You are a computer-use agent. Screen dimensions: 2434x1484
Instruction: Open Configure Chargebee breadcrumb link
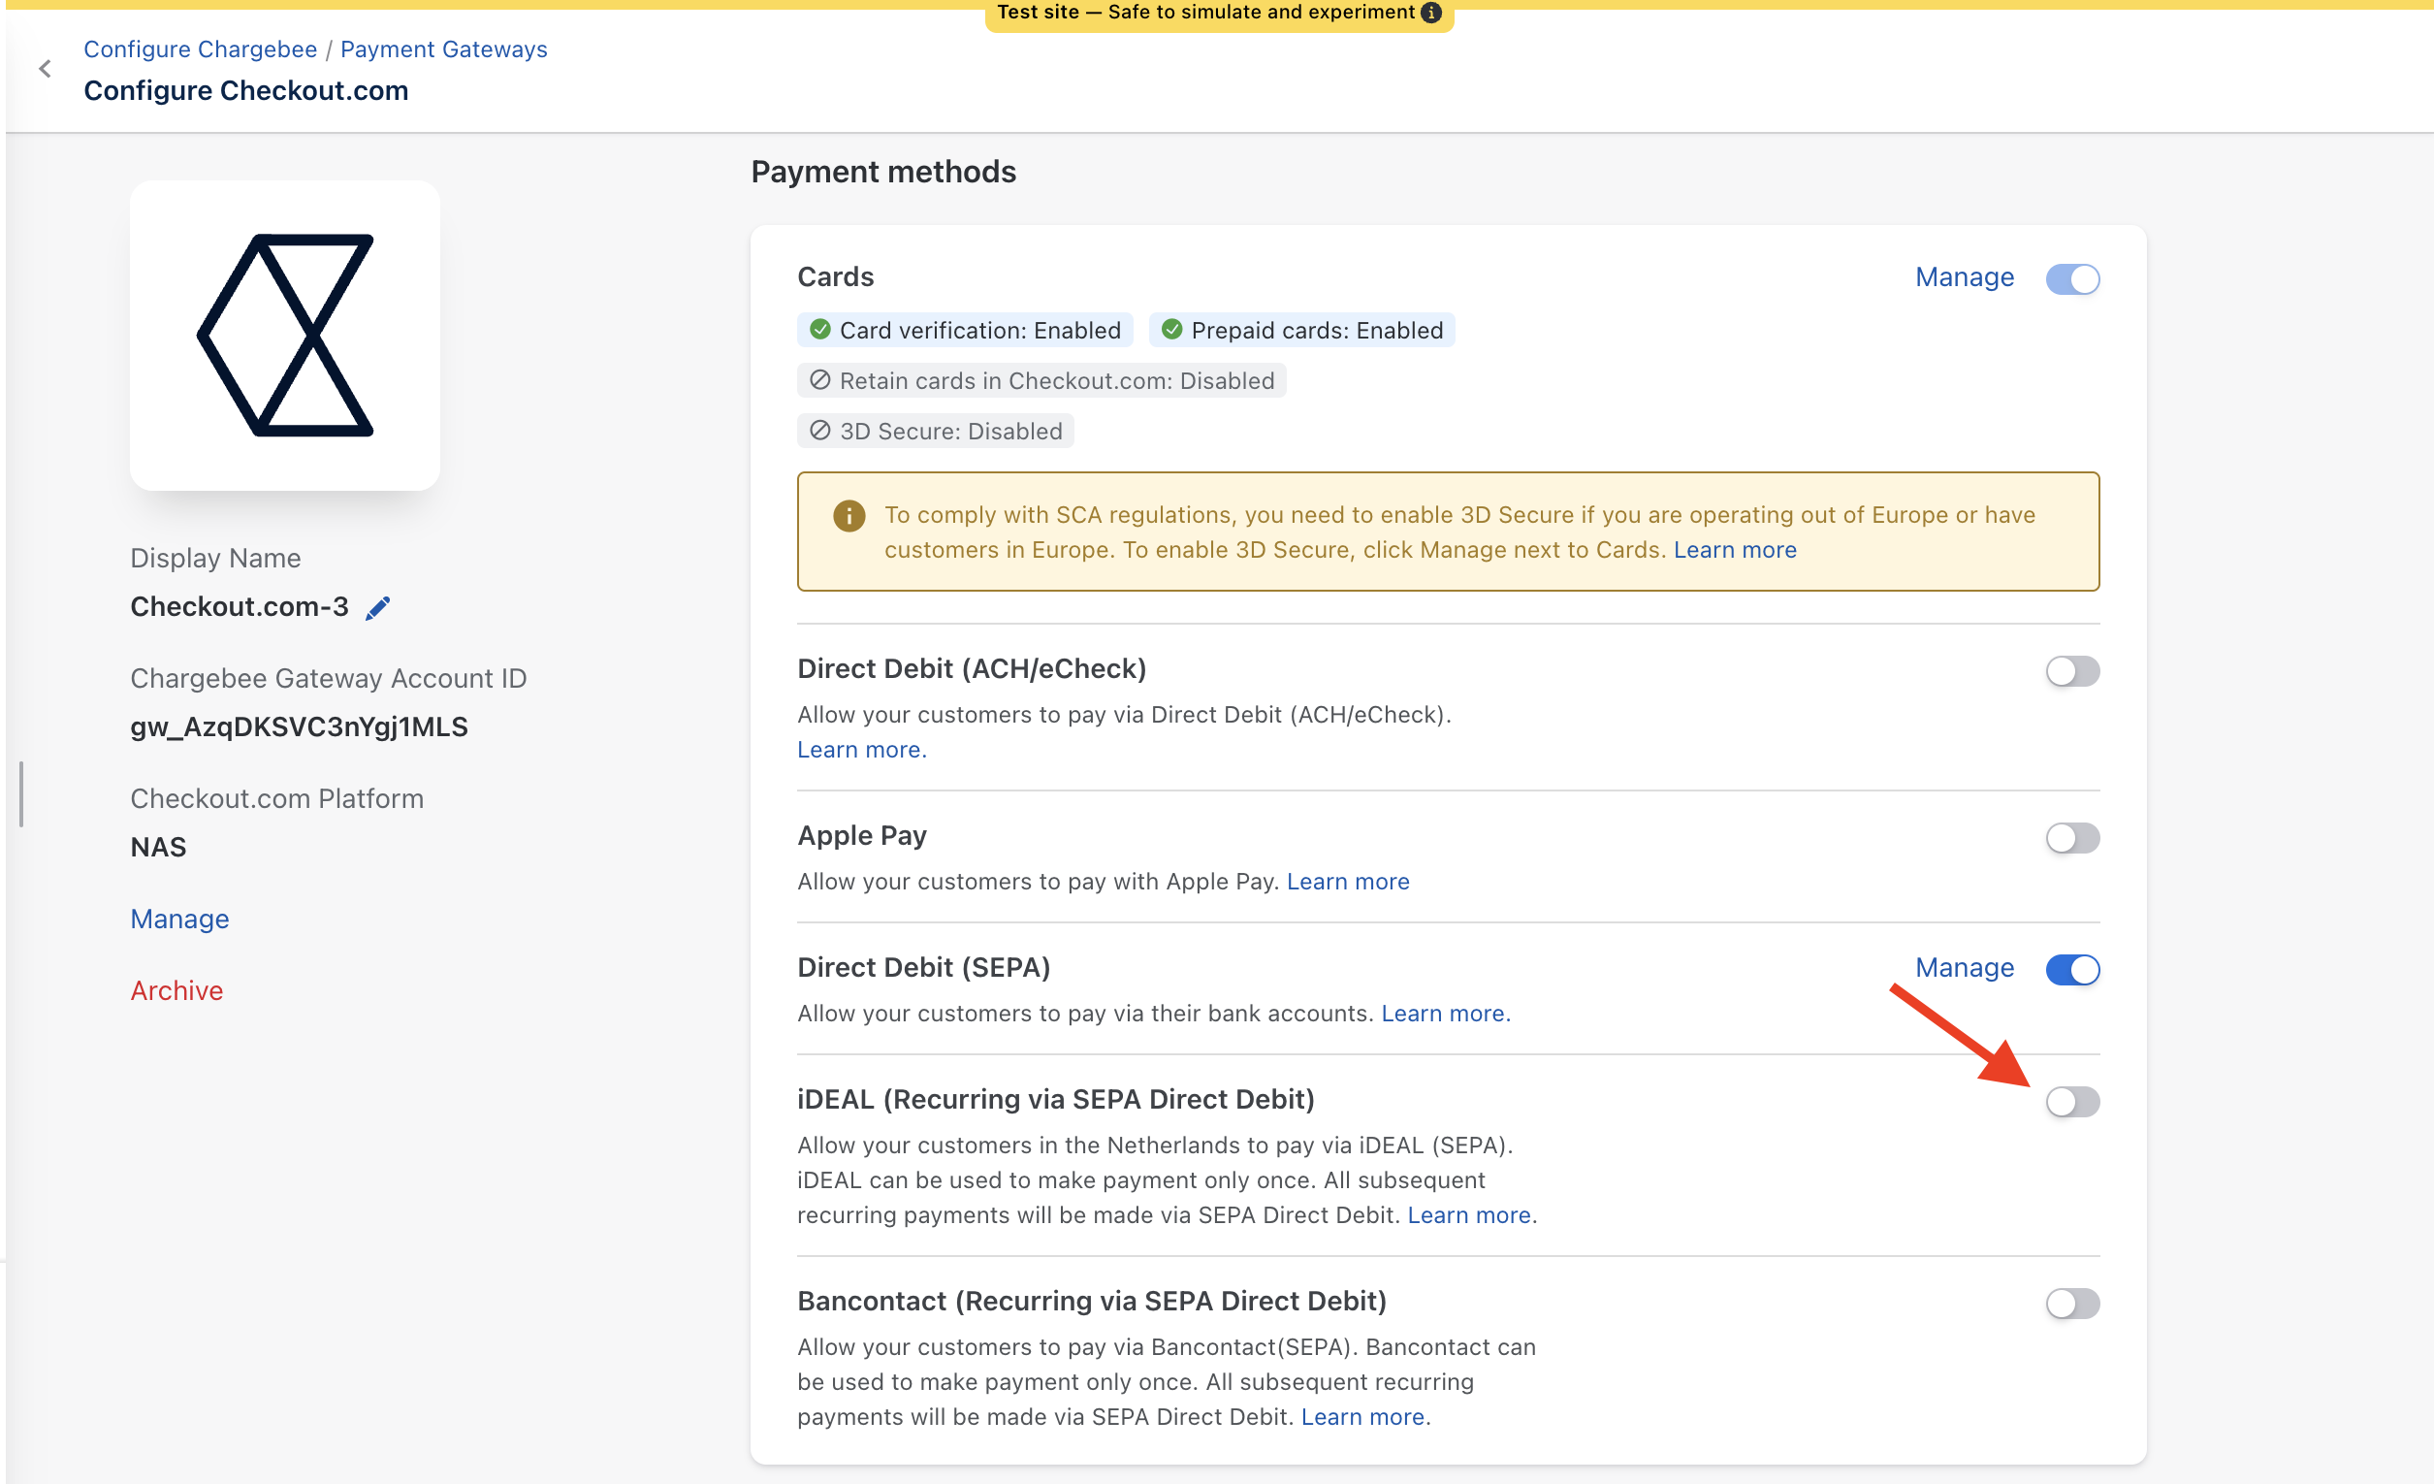(200, 48)
